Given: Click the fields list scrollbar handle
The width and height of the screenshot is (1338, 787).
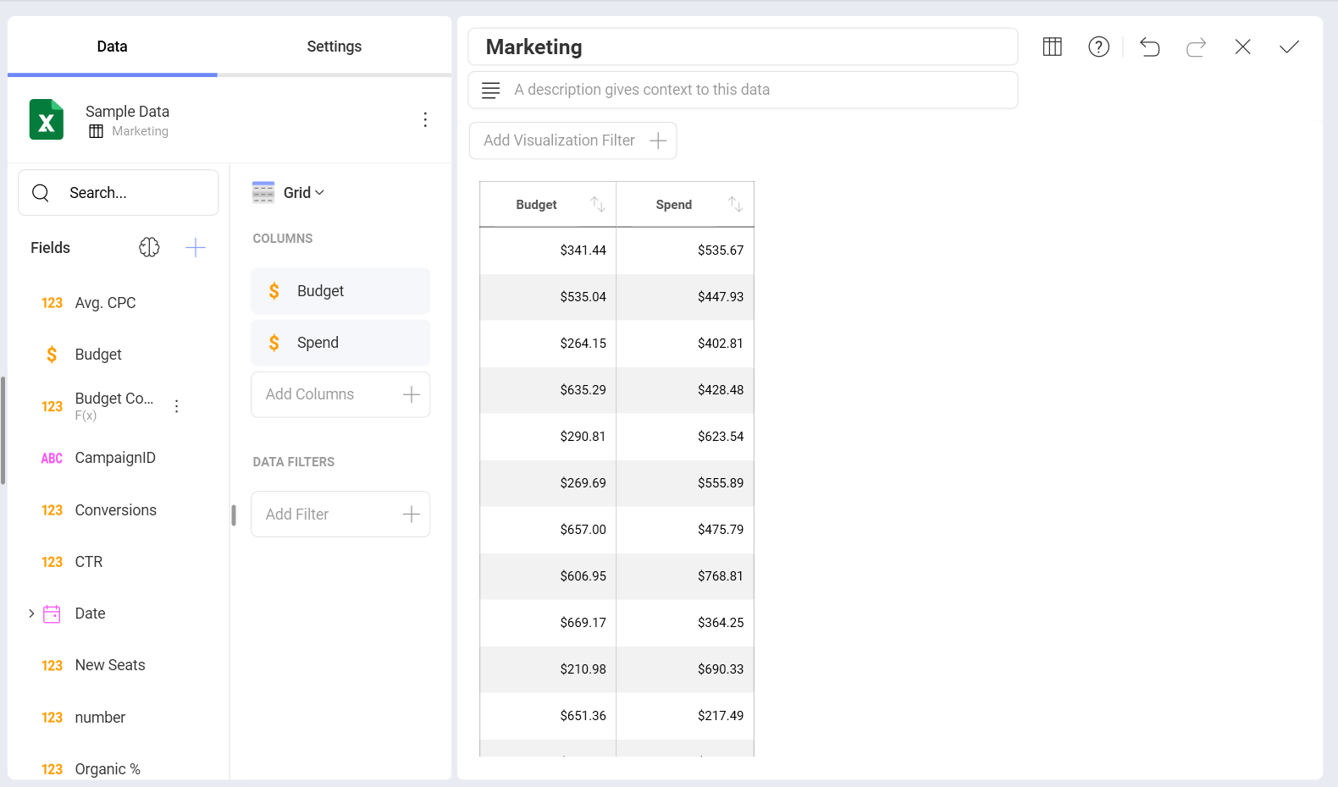Looking at the screenshot, I should [x=3, y=431].
